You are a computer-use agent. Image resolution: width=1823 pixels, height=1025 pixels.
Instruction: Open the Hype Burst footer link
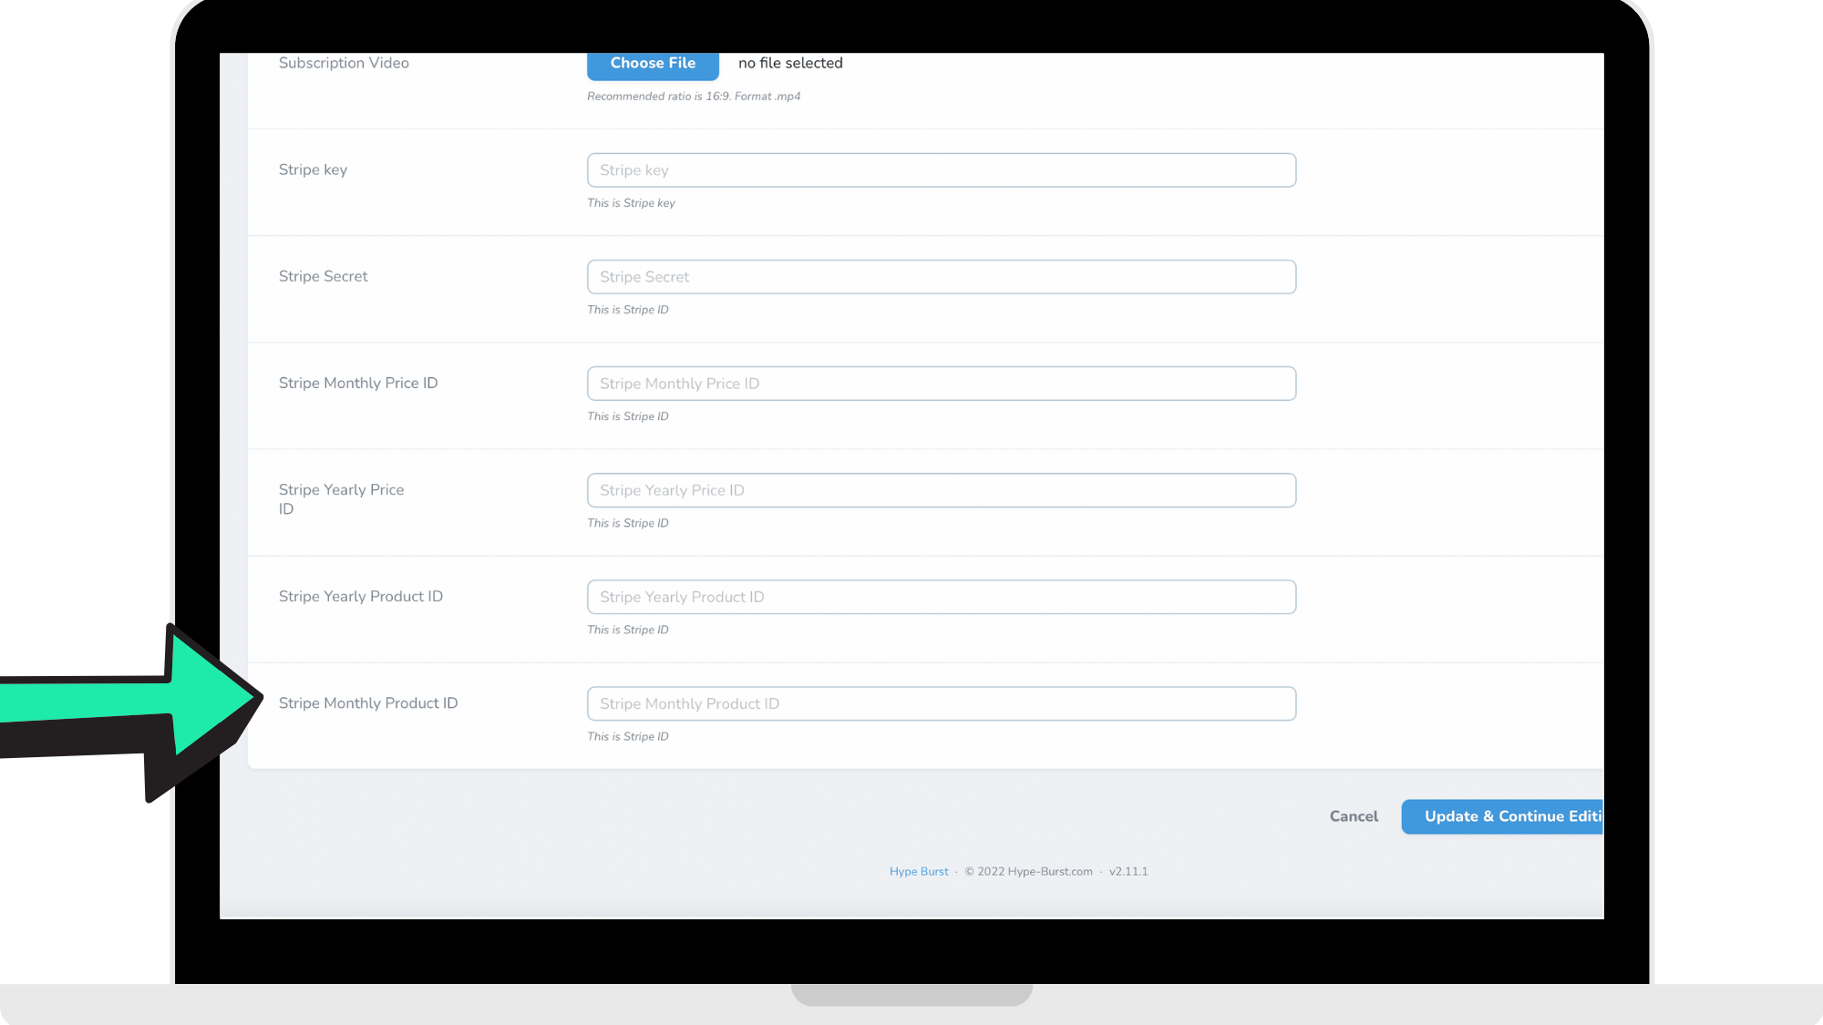click(x=919, y=872)
